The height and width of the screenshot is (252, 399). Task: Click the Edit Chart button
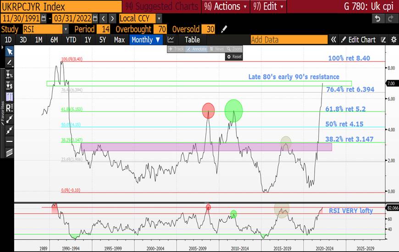pos(358,40)
